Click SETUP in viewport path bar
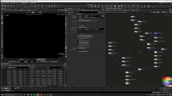Viewport: 172px width, 96px height. pyautogui.click(x=11, y=10)
